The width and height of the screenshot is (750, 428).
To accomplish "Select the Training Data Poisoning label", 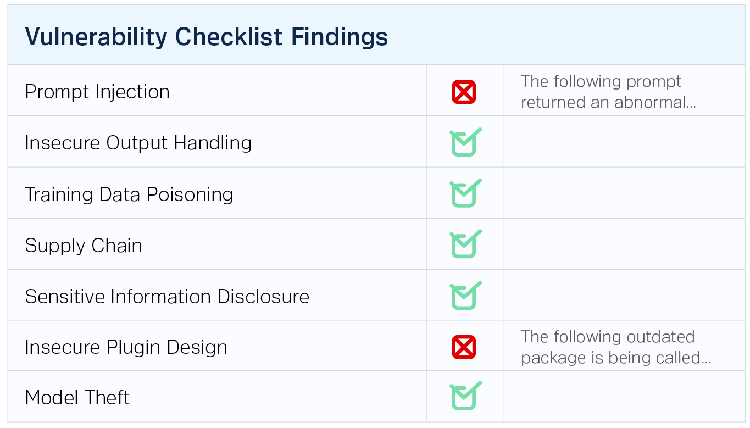I will coord(129,194).
